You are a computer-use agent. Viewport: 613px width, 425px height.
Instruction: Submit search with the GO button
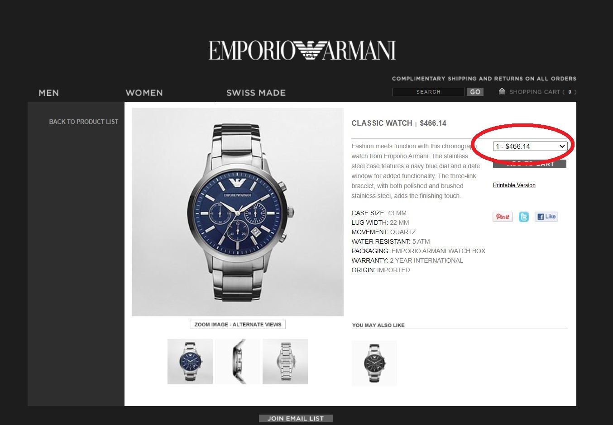475,92
